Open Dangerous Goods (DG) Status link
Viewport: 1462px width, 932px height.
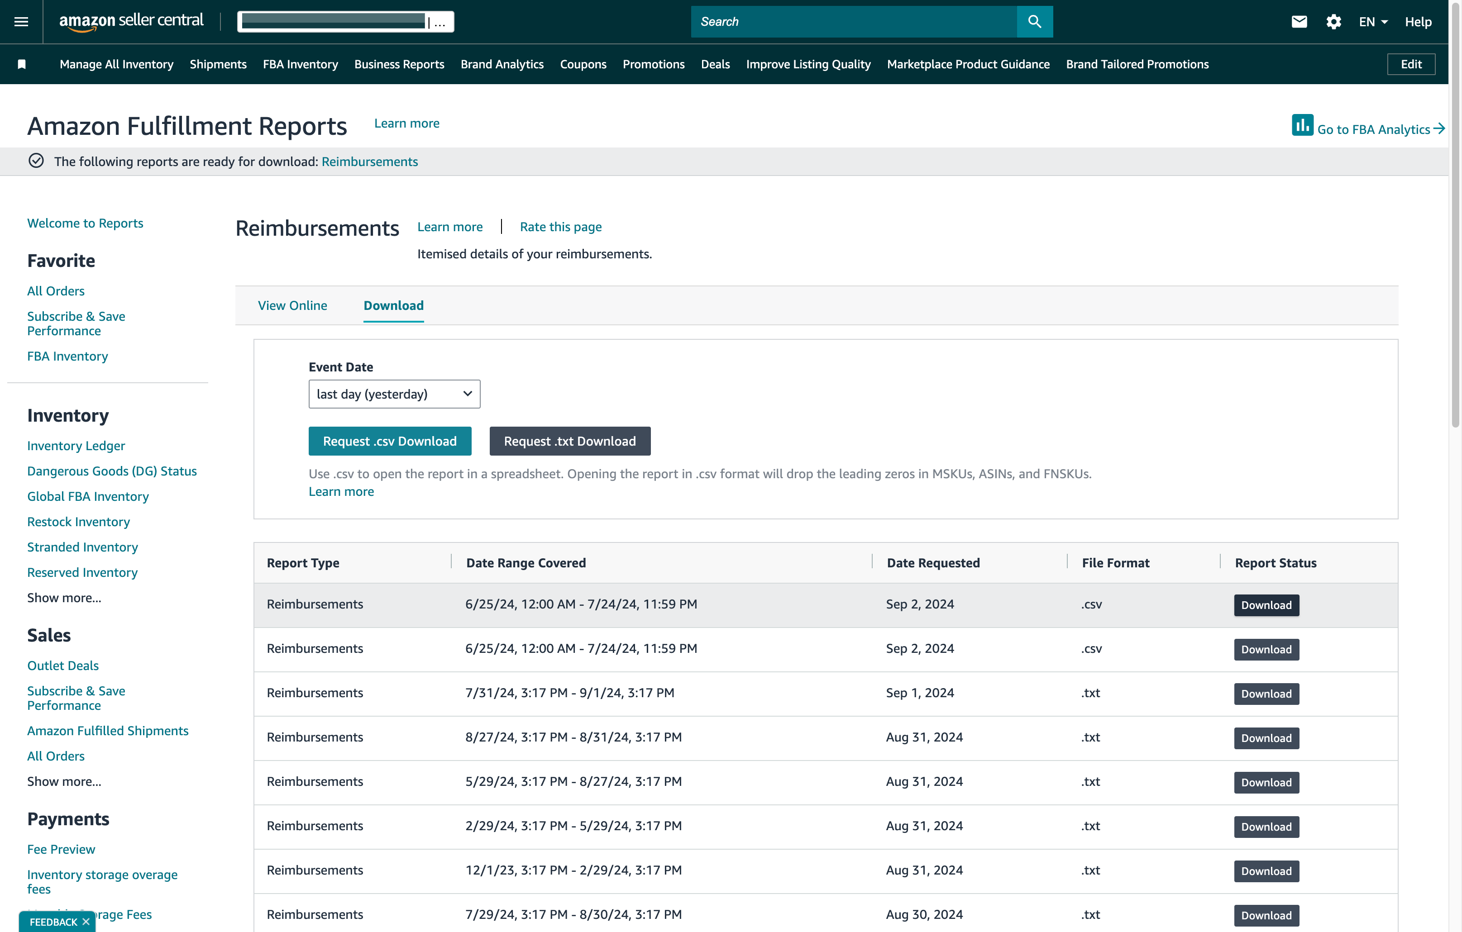pyautogui.click(x=112, y=471)
